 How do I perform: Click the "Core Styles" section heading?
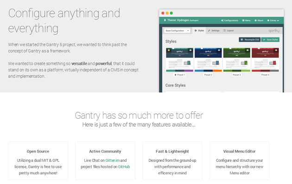175,85
